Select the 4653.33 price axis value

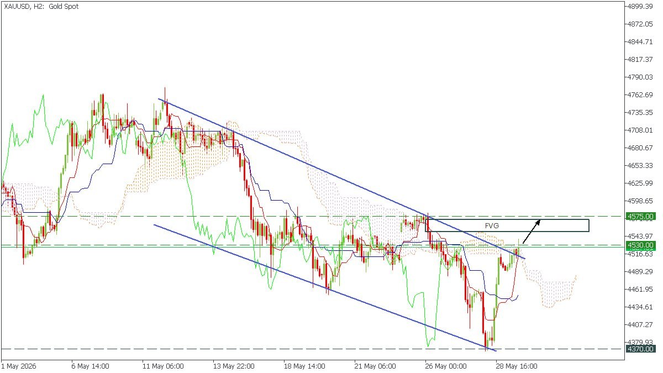pyautogui.click(x=641, y=166)
